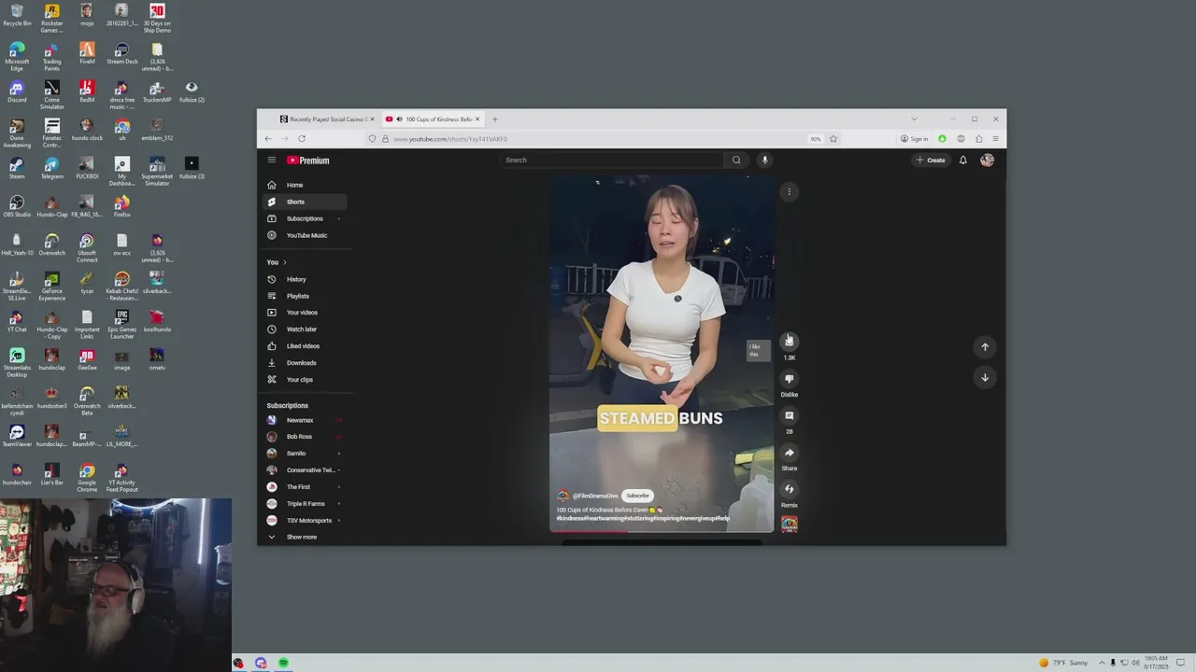Open the OBS Studio desktop shortcut
This screenshot has width=1196, height=672.
[17, 206]
